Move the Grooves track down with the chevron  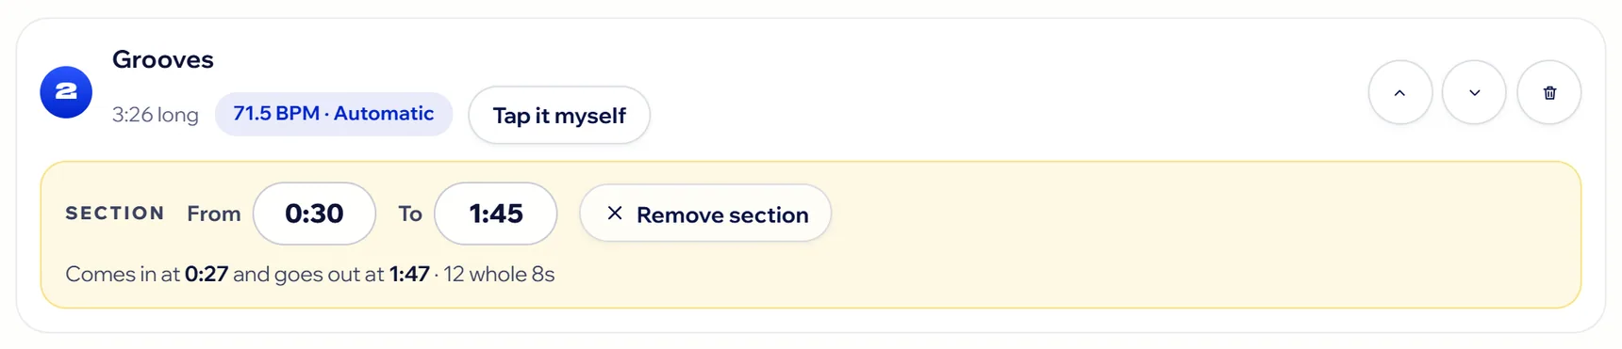coord(1474,92)
